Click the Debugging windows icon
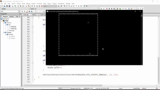Screen dimensions: 160x90 84,6
